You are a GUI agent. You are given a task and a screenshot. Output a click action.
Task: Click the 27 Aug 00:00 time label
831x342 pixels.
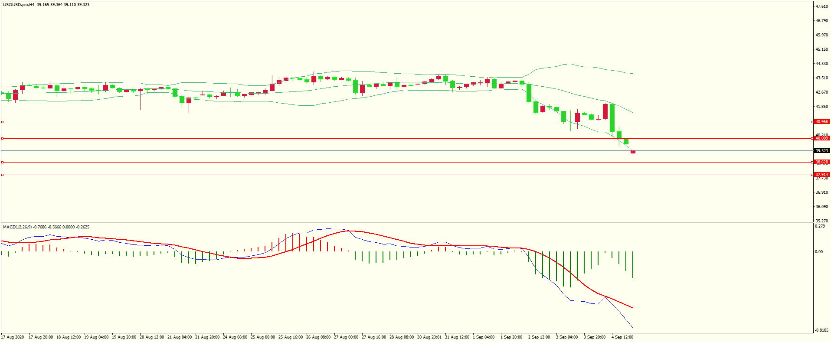point(346,337)
